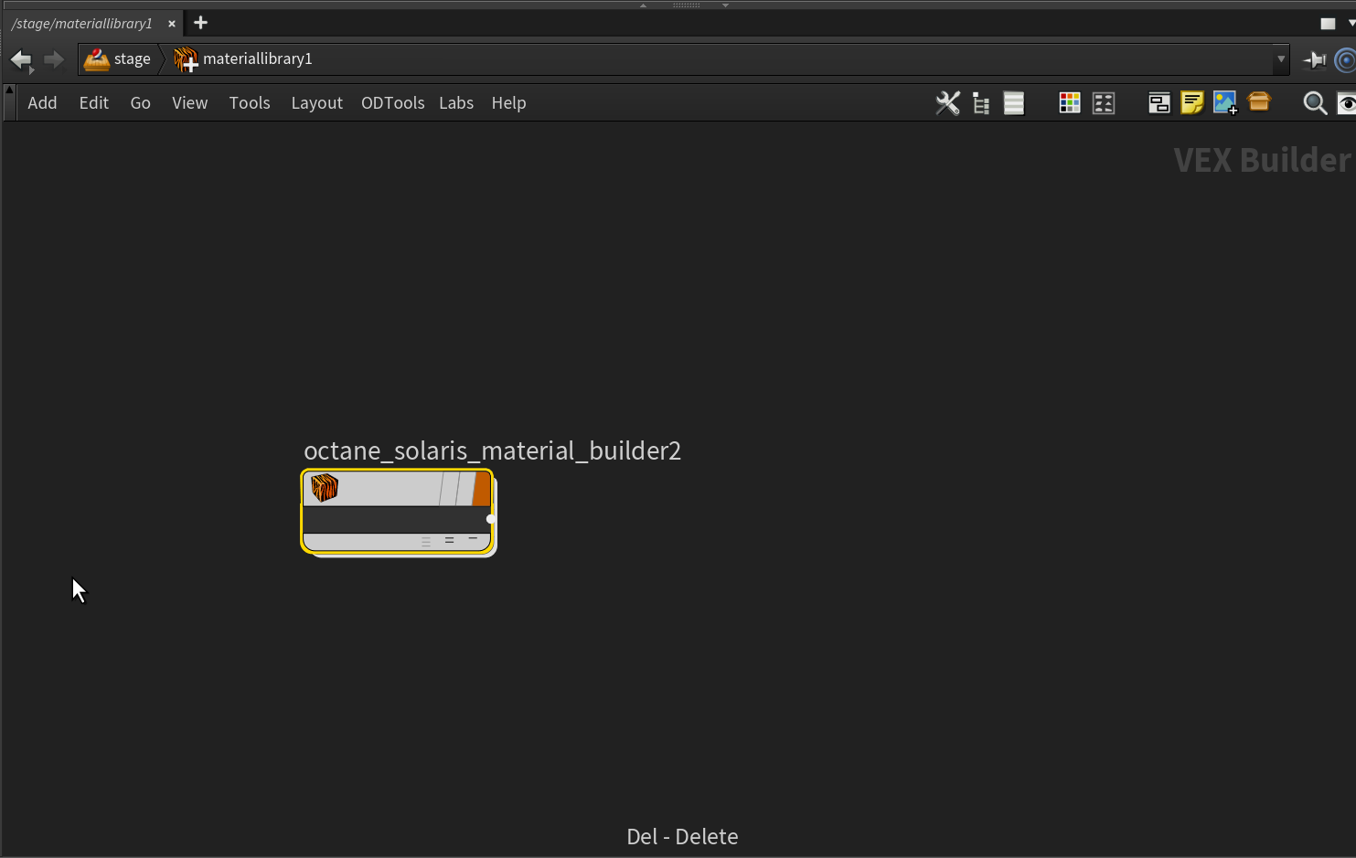
Task: Maximize the pane with the square button
Action: (1328, 24)
